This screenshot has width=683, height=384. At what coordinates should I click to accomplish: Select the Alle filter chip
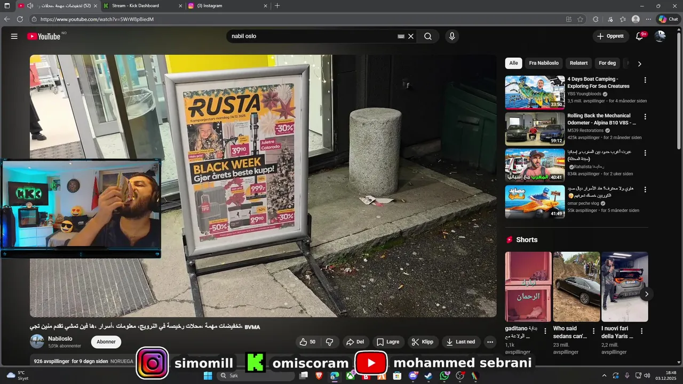(513, 63)
